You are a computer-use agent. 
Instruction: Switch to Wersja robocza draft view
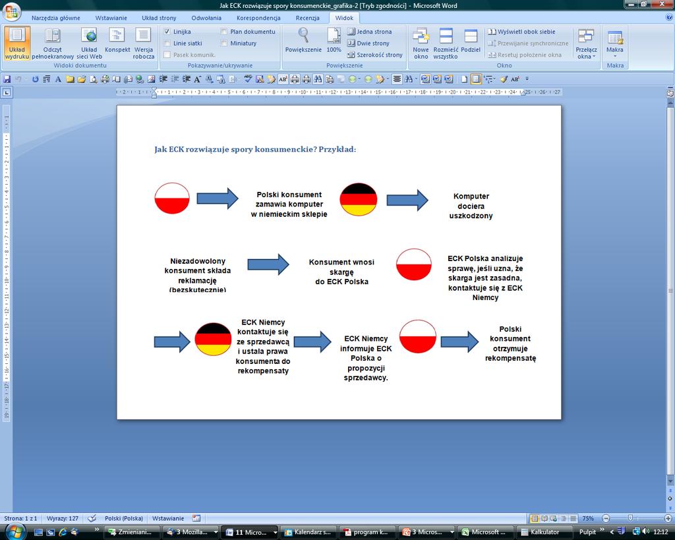[x=143, y=43]
